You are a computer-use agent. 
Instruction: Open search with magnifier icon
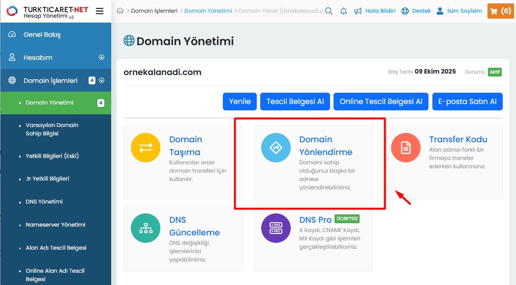(x=329, y=11)
